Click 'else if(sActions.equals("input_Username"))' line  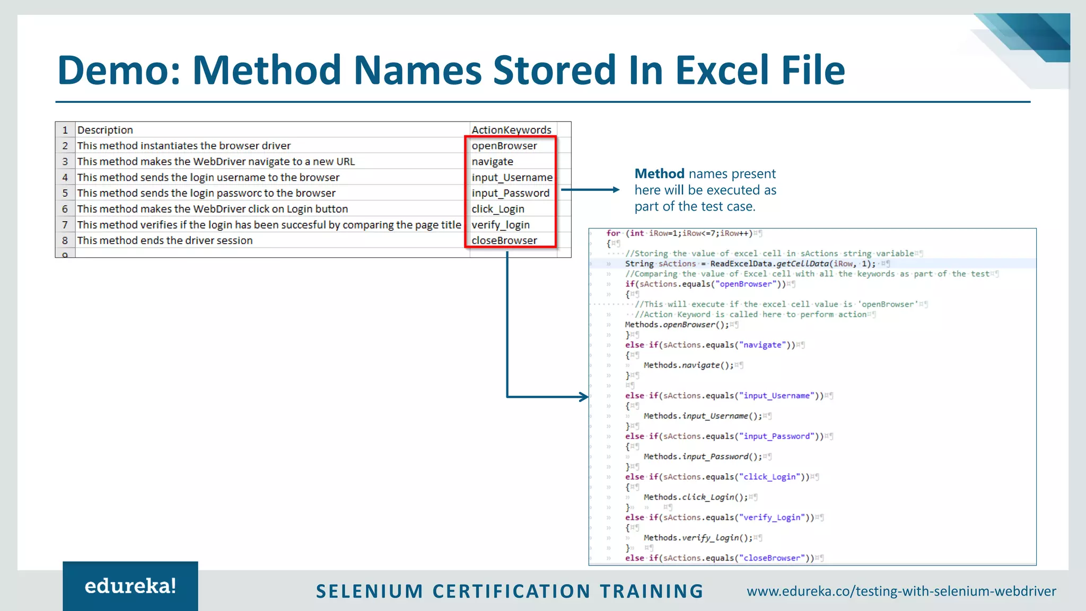pos(724,396)
